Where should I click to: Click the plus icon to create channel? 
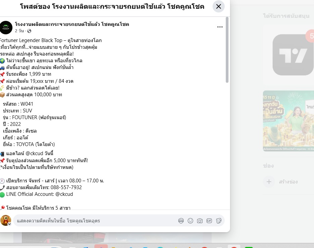269,182
